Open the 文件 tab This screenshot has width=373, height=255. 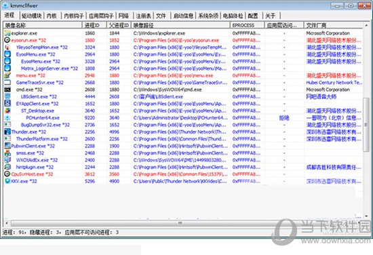(x=161, y=16)
